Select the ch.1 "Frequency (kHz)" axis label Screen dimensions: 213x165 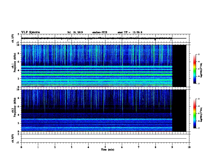[x=15, y=63]
